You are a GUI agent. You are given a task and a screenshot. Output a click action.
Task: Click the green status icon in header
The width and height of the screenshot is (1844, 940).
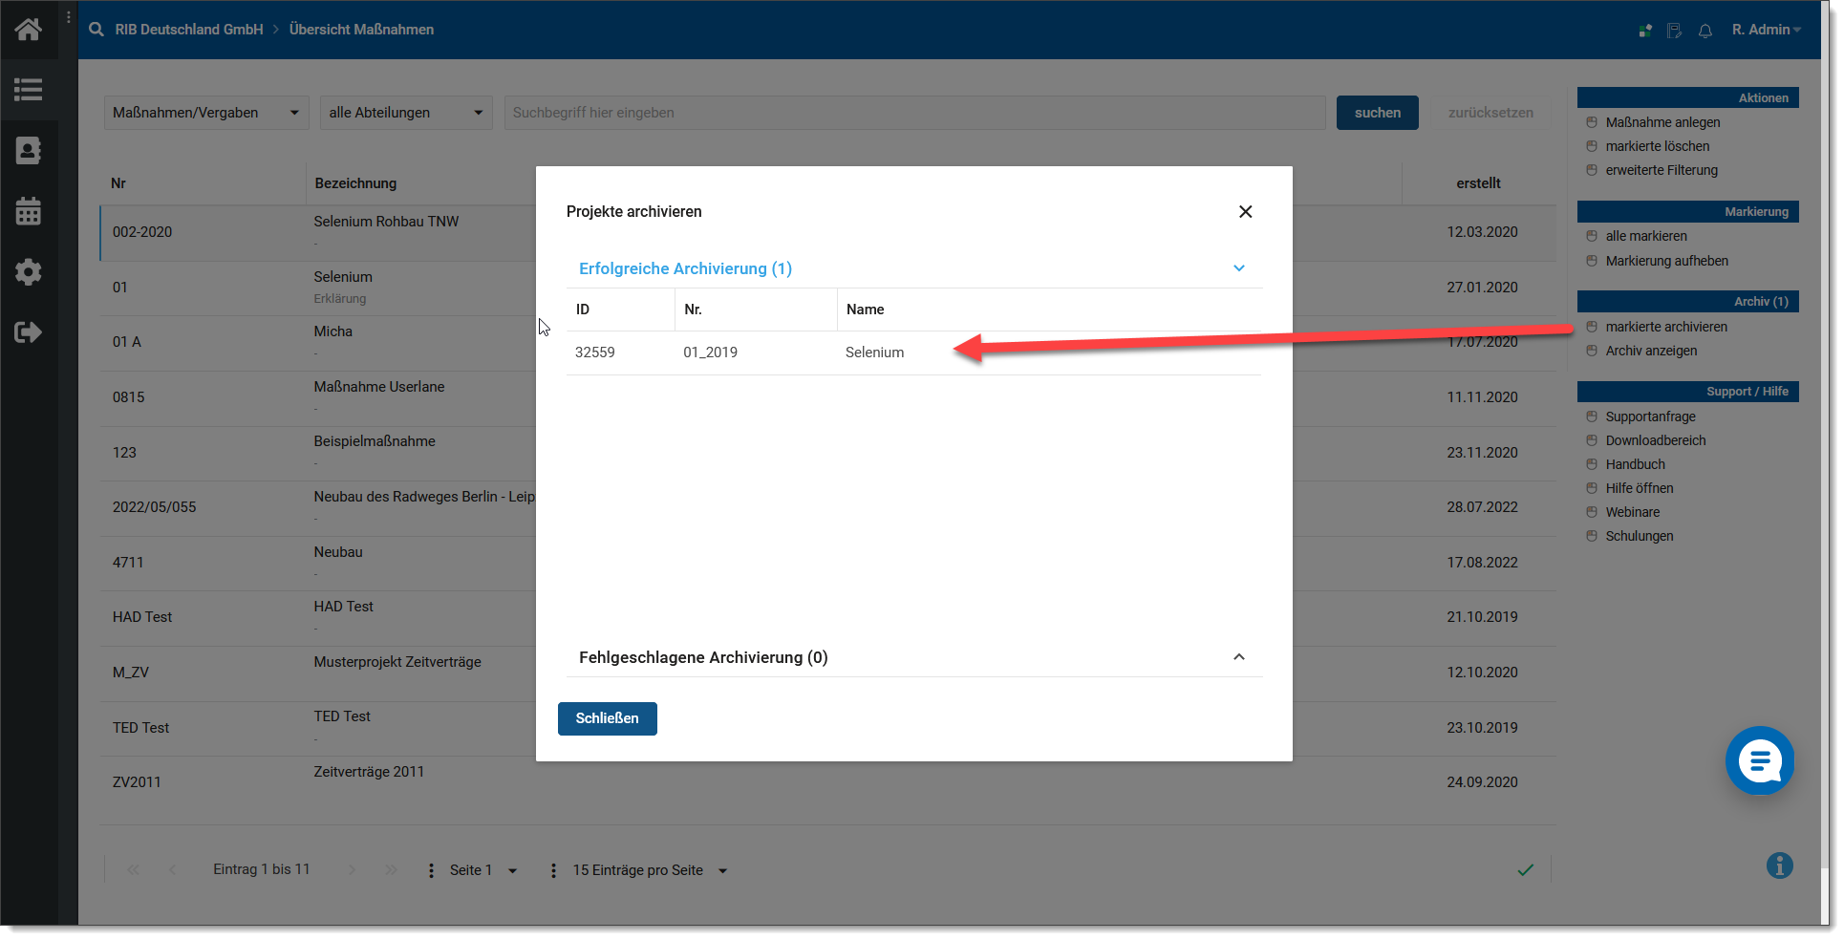(1645, 31)
